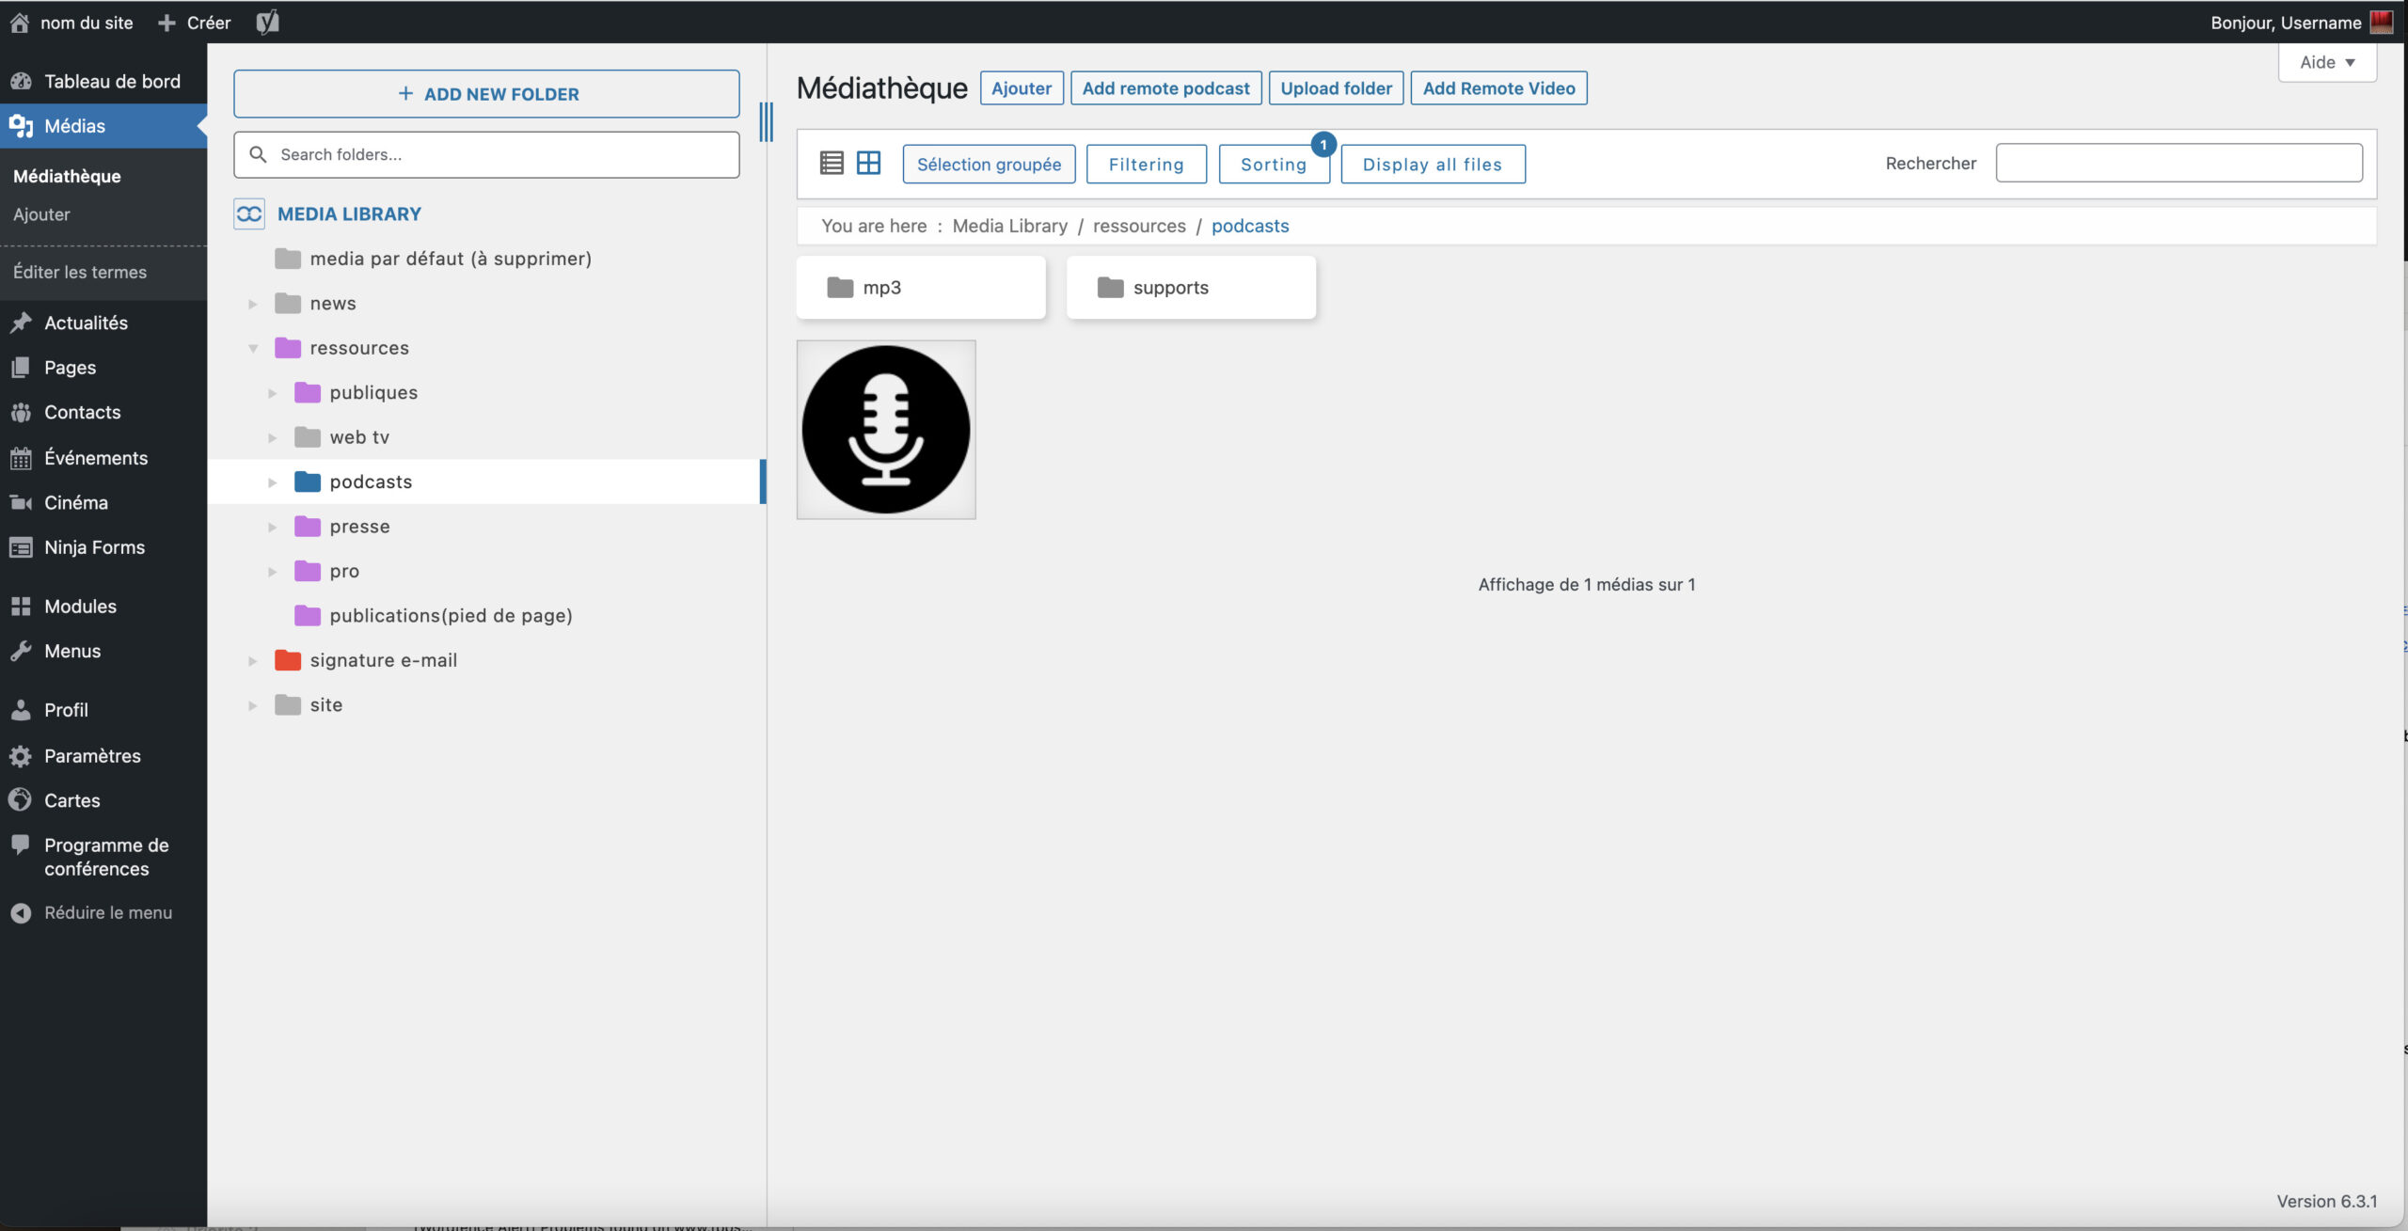The image size is (2408, 1231).
Task: Click the Username avatar in top bar
Action: [x=2382, y=23]
